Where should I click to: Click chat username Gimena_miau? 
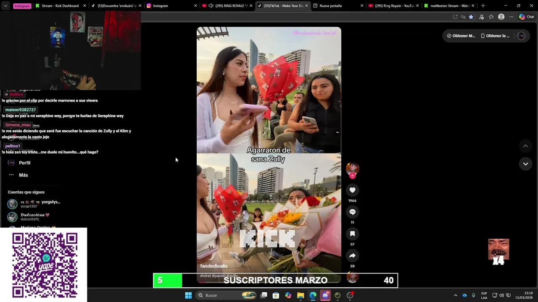click(18, 125)
